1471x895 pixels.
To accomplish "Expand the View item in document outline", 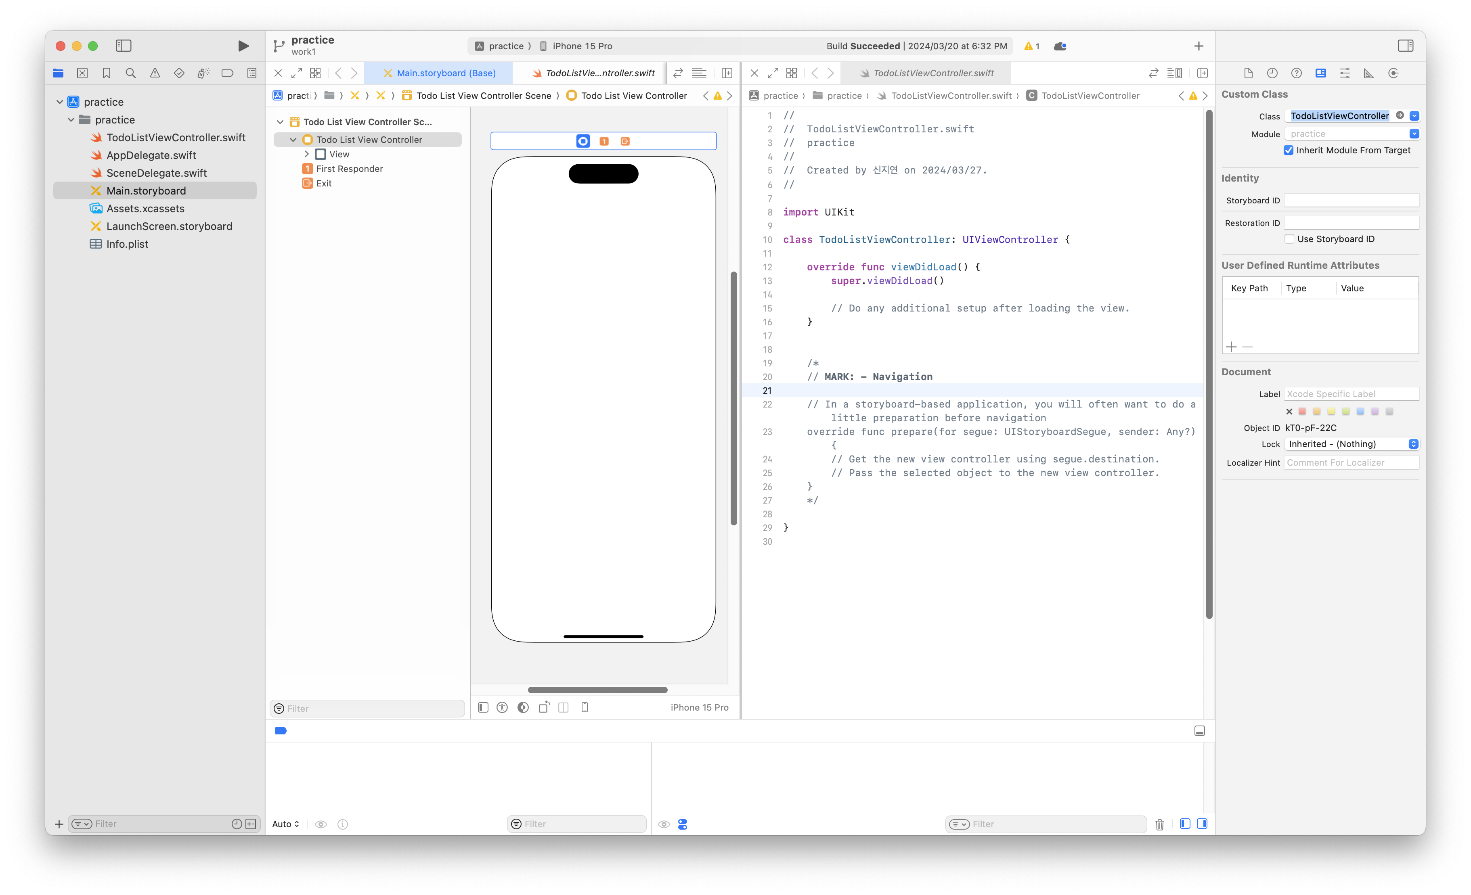I will tap(307, 154).
